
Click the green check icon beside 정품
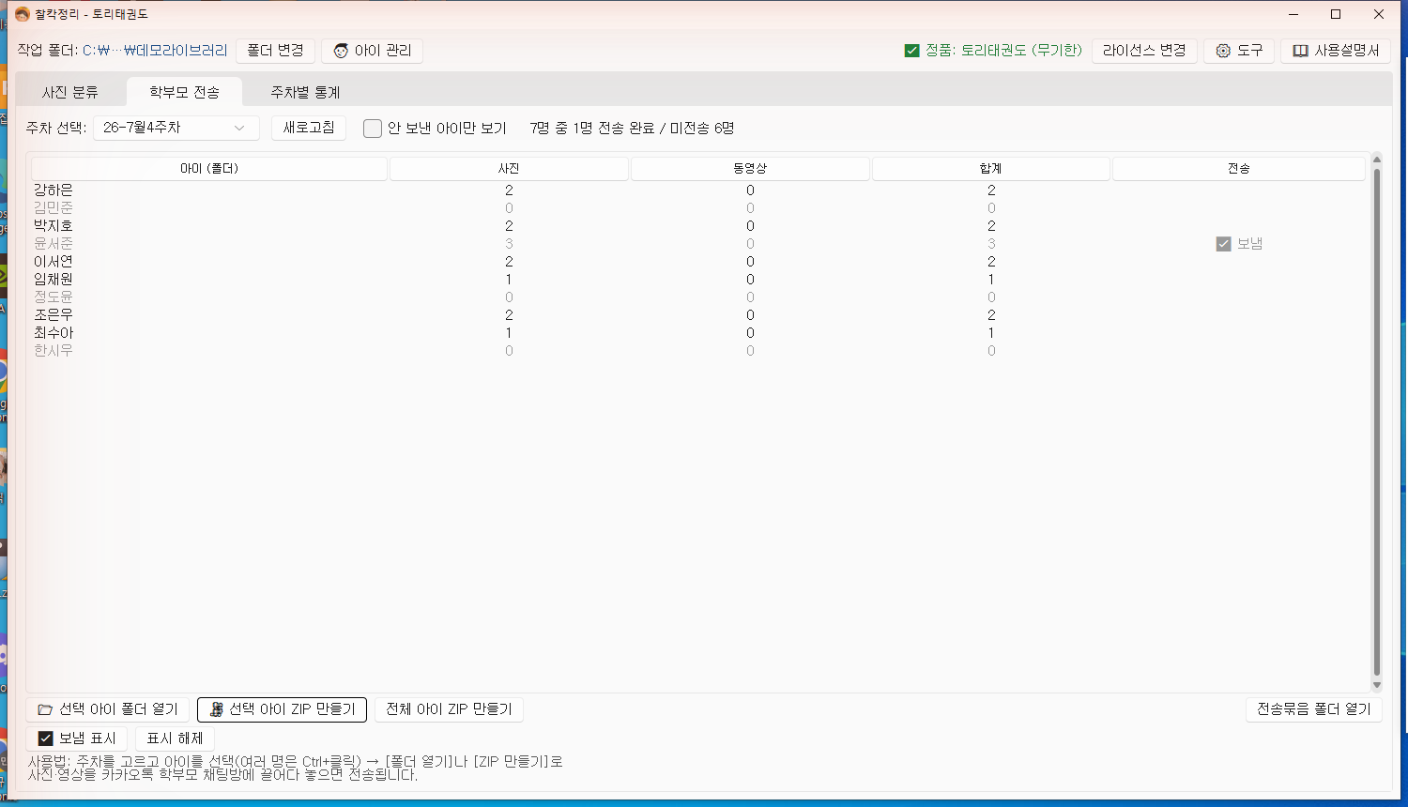911,51
